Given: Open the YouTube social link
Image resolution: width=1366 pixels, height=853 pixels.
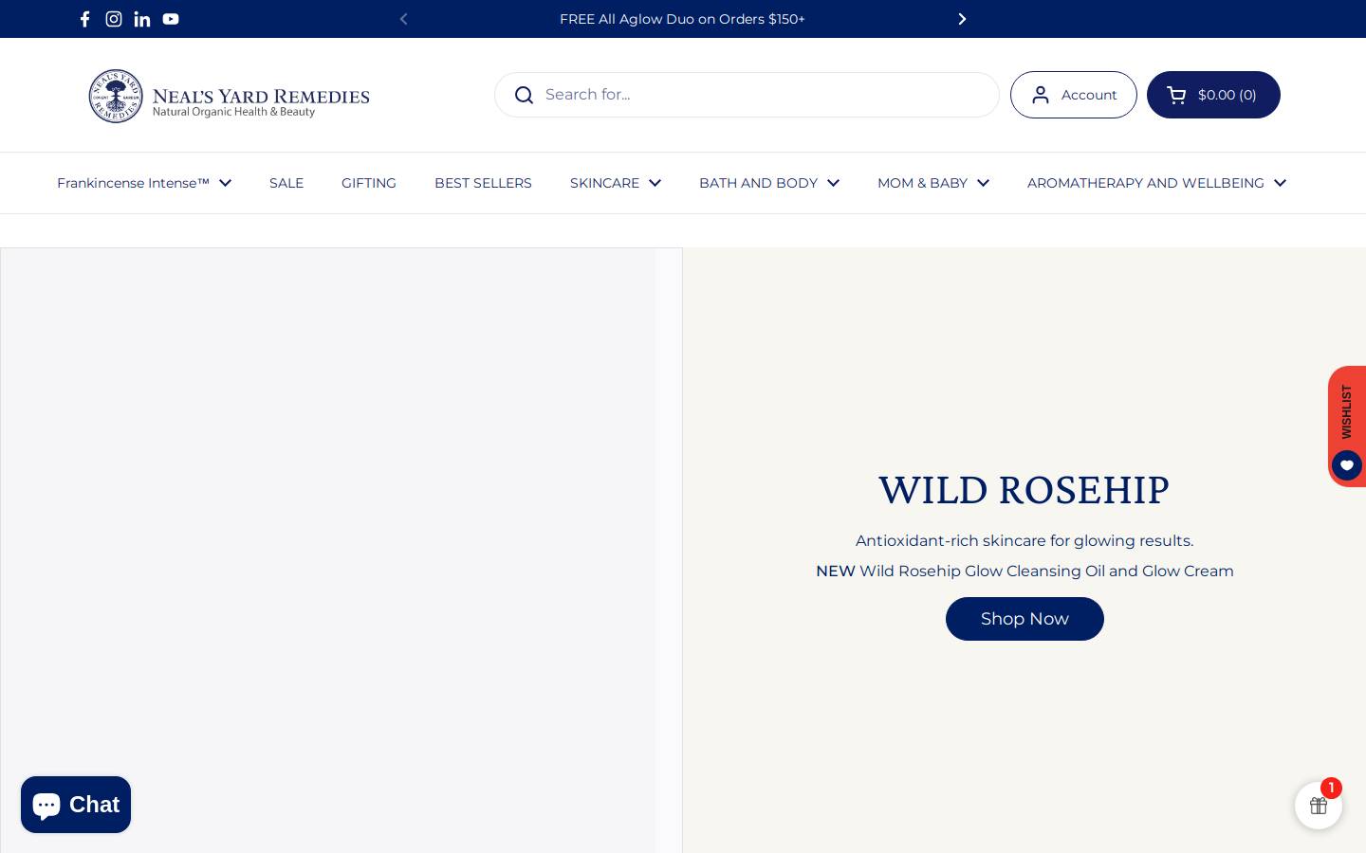Looking at the screenshot, I should (171, 19).
